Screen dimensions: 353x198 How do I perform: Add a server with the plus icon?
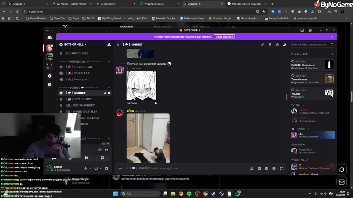[50, 76]
